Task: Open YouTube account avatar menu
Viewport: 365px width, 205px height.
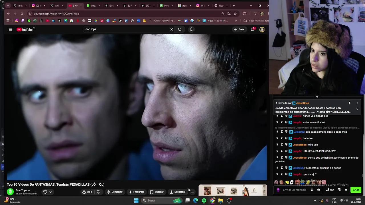Action: [x=262, y=29]
